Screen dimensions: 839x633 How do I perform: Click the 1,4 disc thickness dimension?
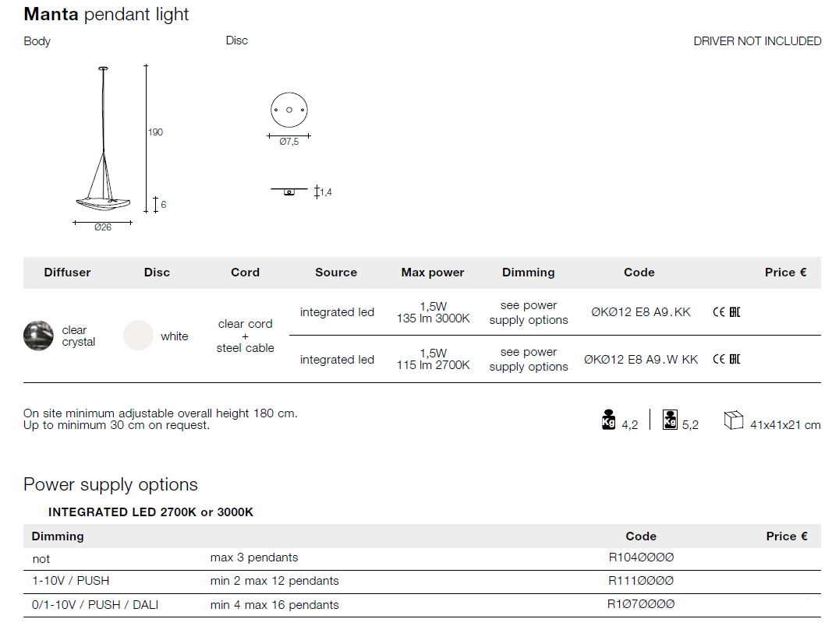tap(326, 192)
